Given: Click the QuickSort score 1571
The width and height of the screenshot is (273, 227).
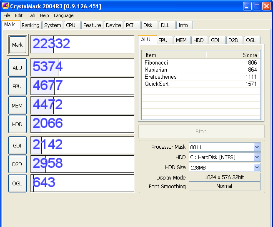Looking at the screenshot, I should tap(251, 84).
